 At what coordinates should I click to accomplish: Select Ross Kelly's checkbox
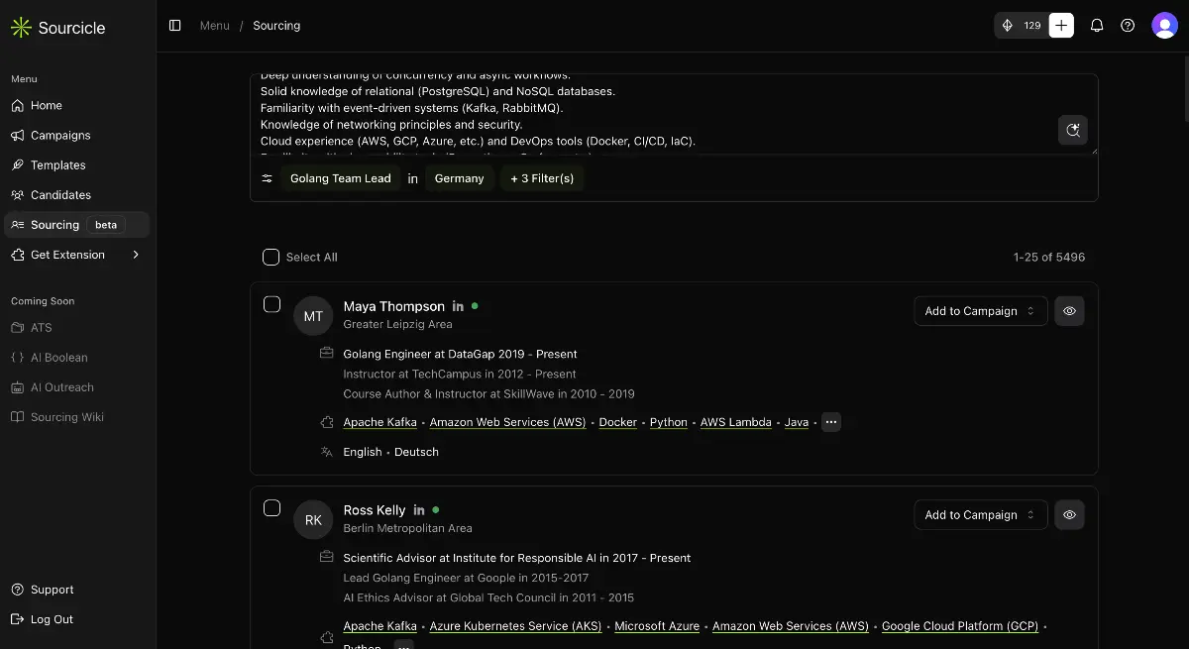(271, 508)
